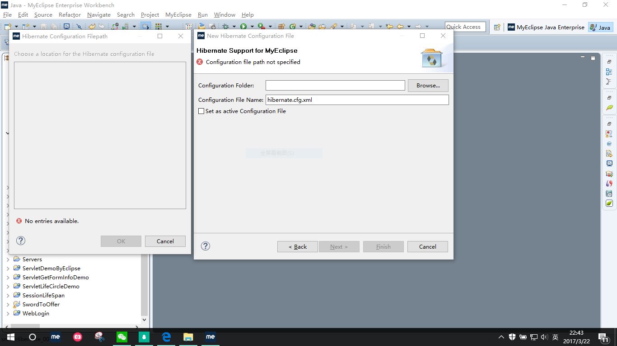The width and height of the screenshot is (617, 346).
Task: Click the Browse... button
Action: click(x=428, y=86)
